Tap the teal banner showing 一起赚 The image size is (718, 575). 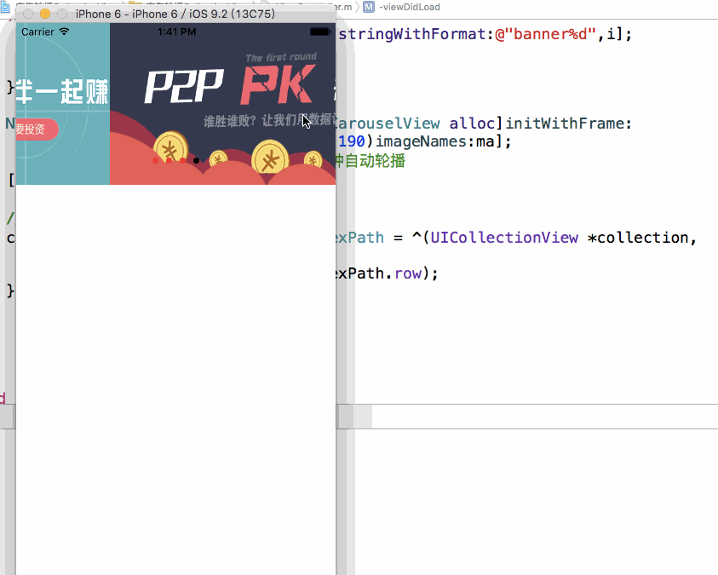63,104
